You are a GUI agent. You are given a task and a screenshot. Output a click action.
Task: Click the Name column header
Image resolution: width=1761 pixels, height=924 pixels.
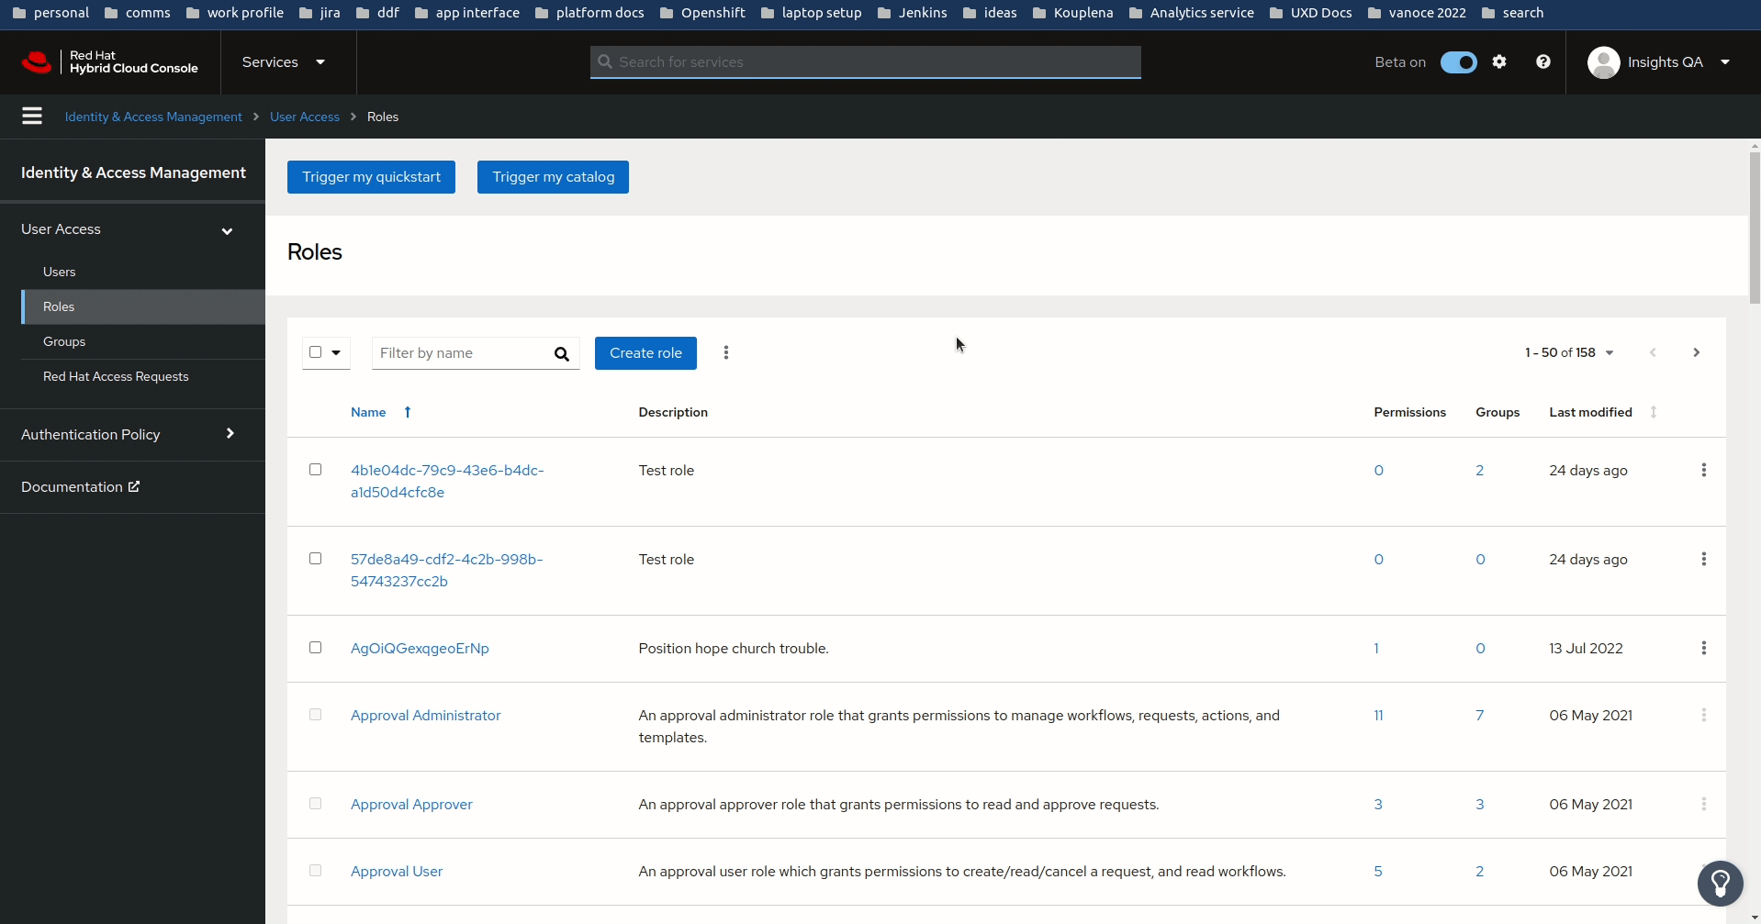pyautogui.click(x=368, y=412)
